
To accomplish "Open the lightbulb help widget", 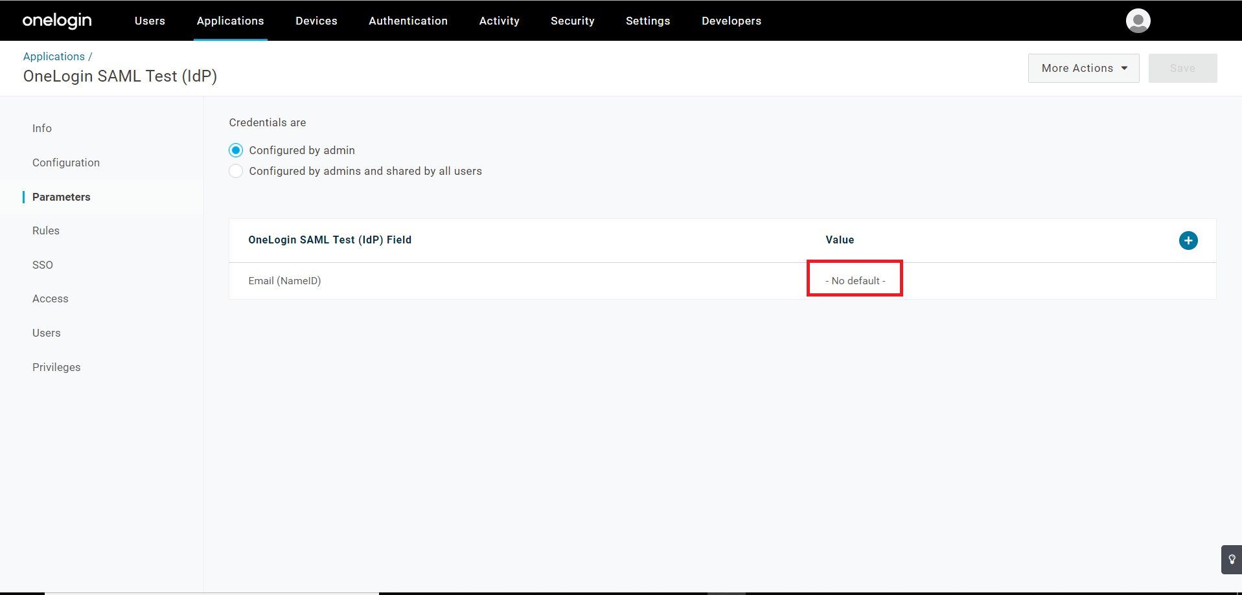I will (1231, 559).
